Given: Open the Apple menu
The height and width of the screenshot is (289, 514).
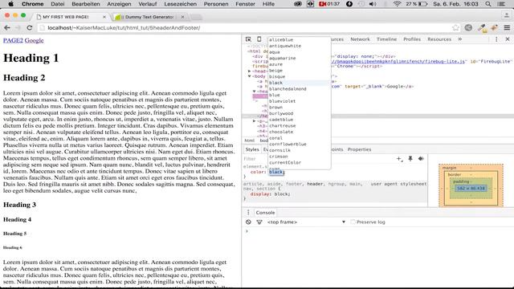Looking at the screenshot, I should [10, 4].
